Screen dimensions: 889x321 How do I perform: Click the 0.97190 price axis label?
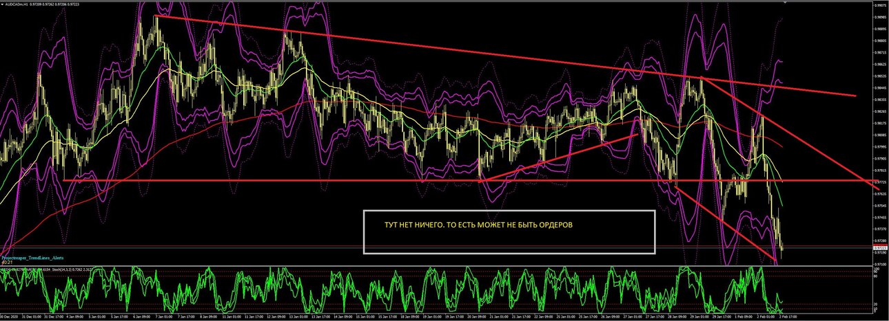click(880, 252)
